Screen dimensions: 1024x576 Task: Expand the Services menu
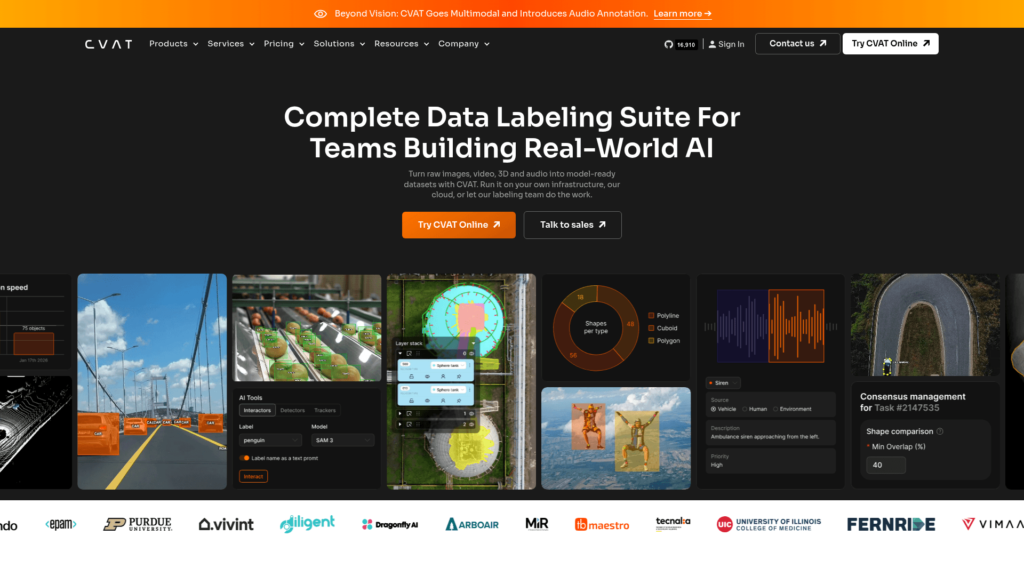231,44
